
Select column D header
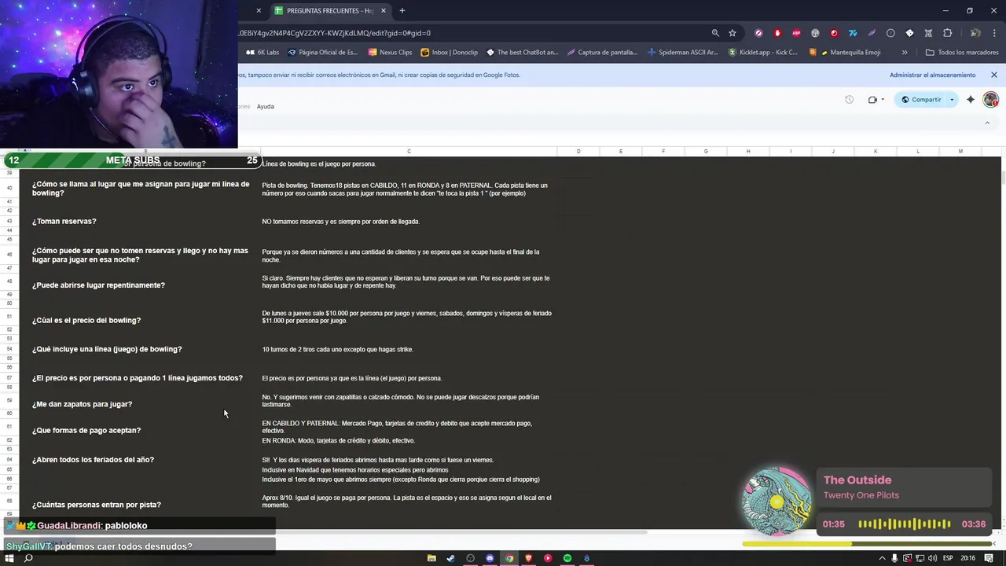[x=578, y=151]
